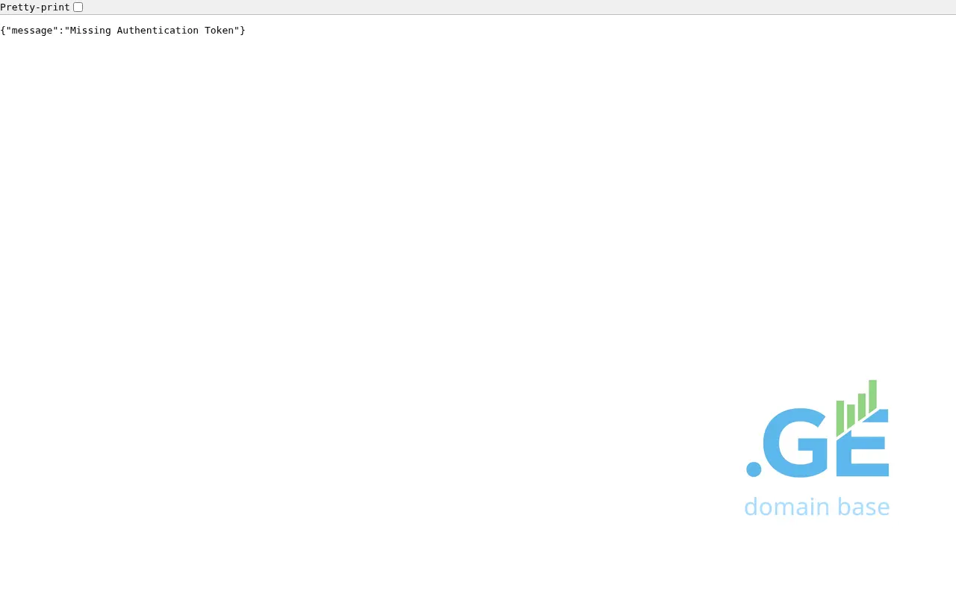Image resolution: width=956 pixels, height=597 pixels.
Task: Click the "message" key in the JSON
Action: pyautogui.click(x=32, y=31)
